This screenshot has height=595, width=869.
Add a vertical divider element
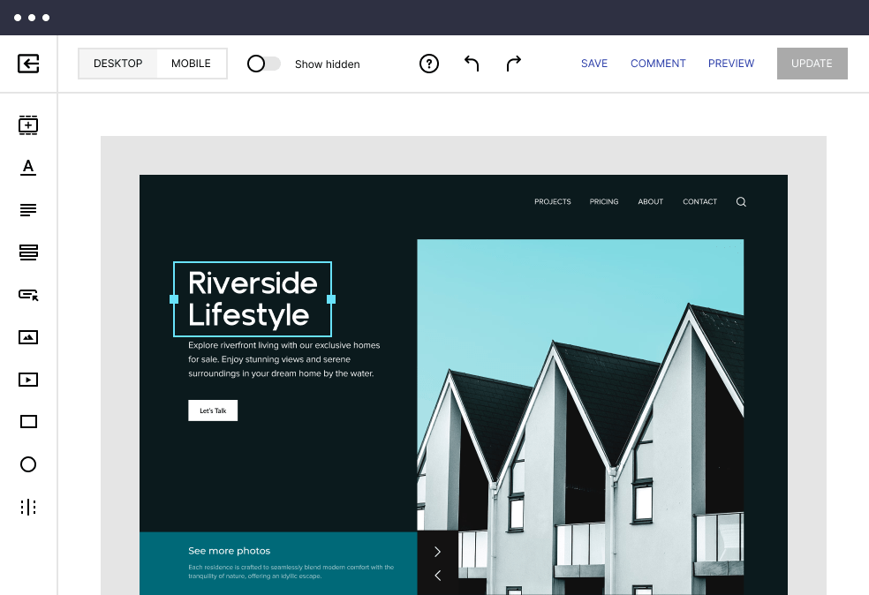[x=28, y=506]
